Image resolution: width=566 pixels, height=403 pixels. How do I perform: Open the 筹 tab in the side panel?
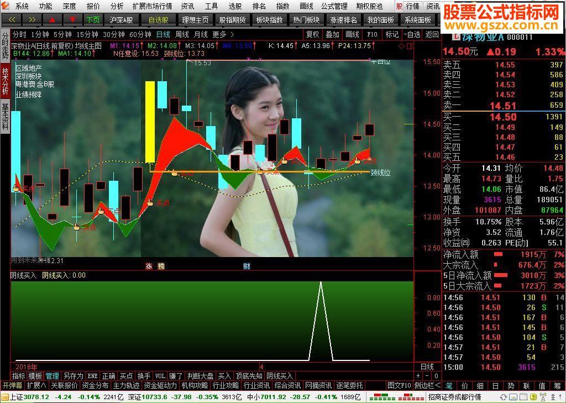(558, 386)
